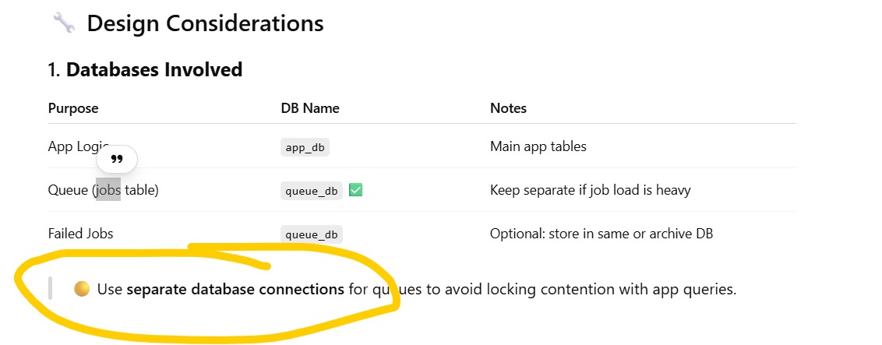
Task: Click the 'Databases Involved' heading
Action: point(154,69)
